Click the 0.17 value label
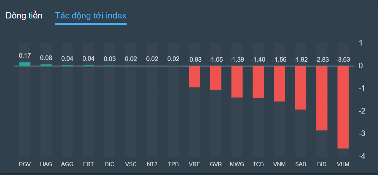 (x=25, y=55)
